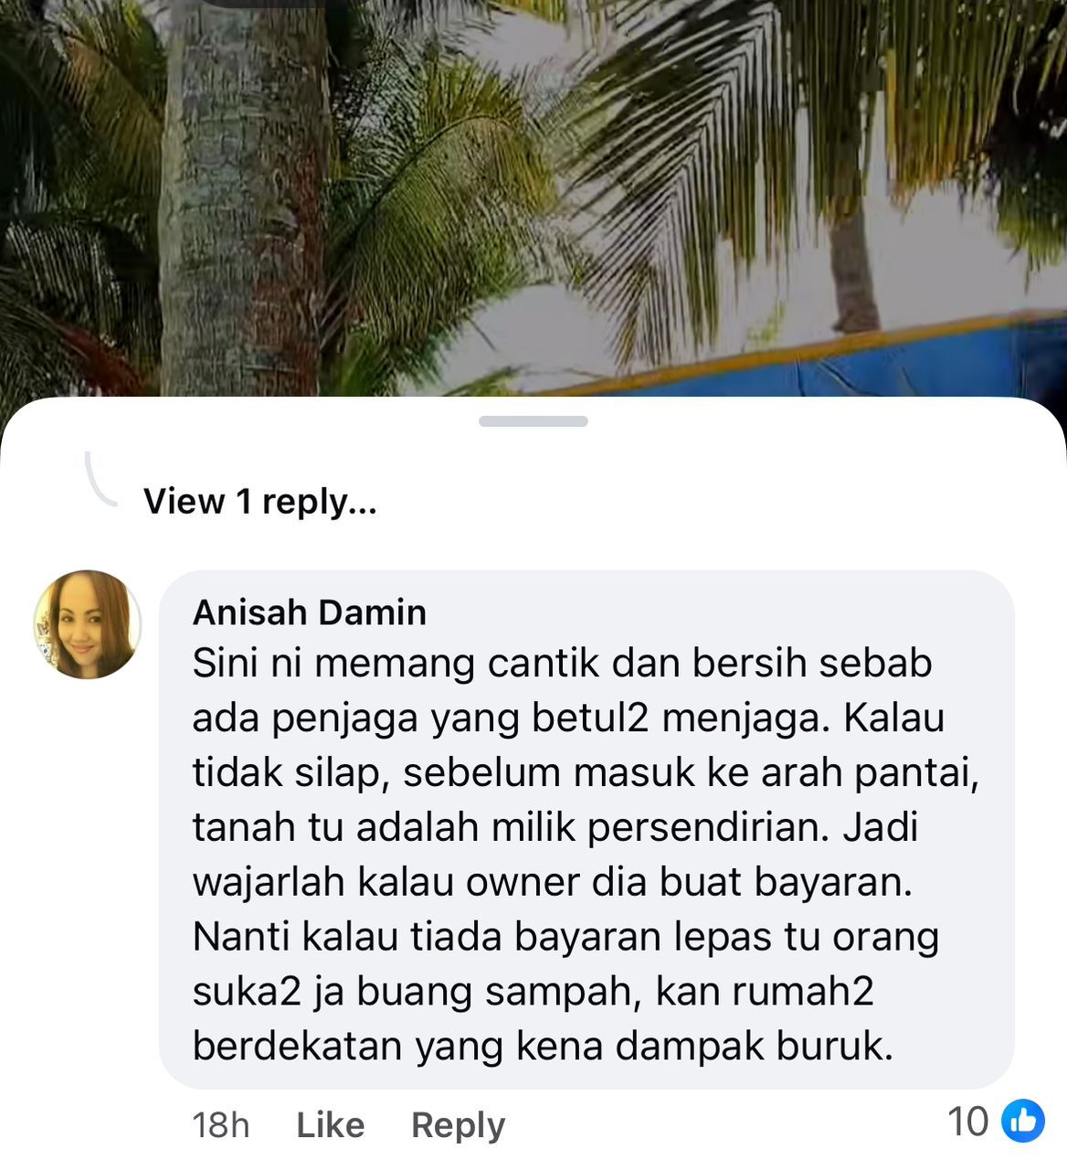Like Anisah Damin's comment

point(331,1124)
